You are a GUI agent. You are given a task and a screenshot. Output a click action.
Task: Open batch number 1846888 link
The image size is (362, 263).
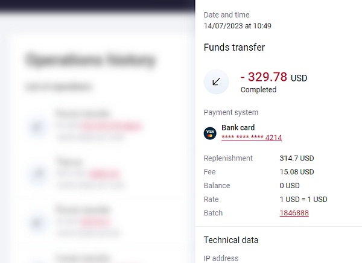coord(294,213)
